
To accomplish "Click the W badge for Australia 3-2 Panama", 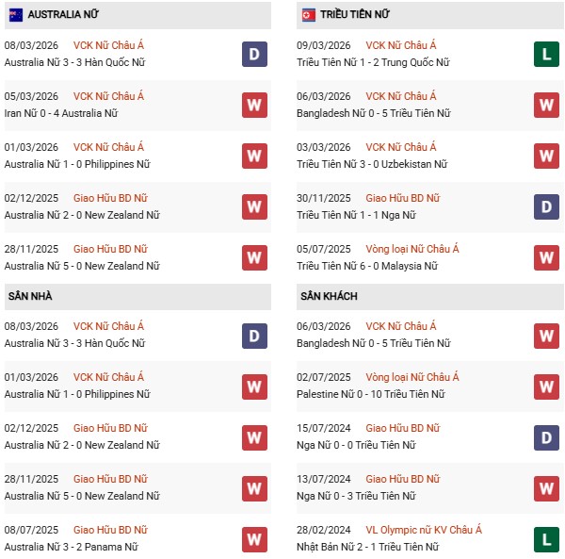I will (x=253, y=538).
